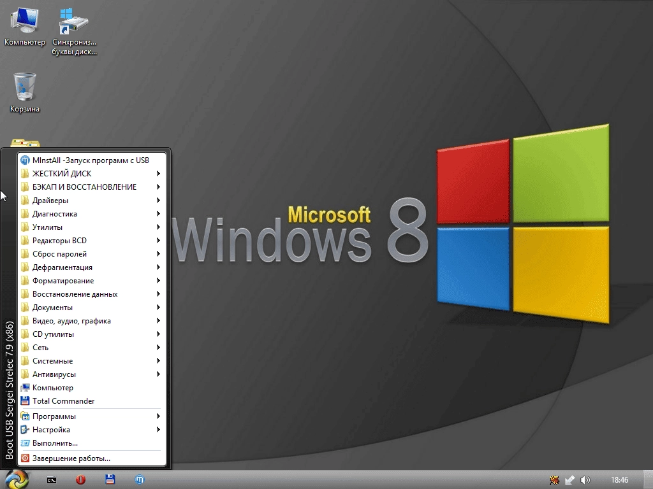Click the folder icon beside Утилиты
The image size is (653, 489).
(x=25, y=227)
